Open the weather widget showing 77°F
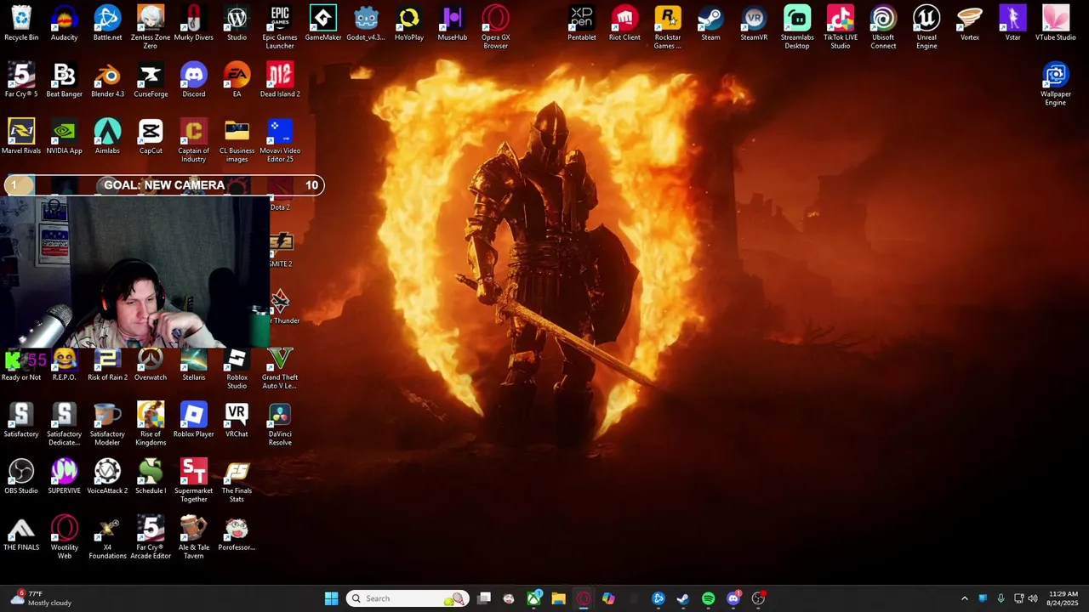 (x=41, y=598)
